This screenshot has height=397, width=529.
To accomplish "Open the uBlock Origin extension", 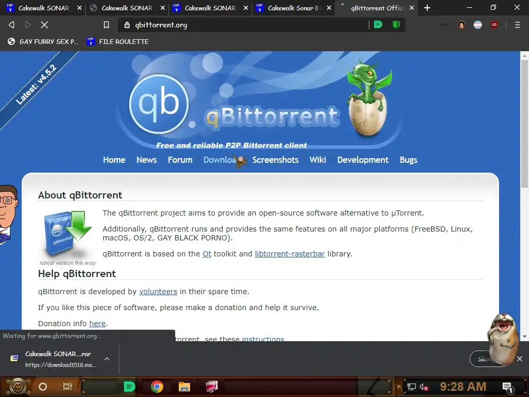I will 494,25.
